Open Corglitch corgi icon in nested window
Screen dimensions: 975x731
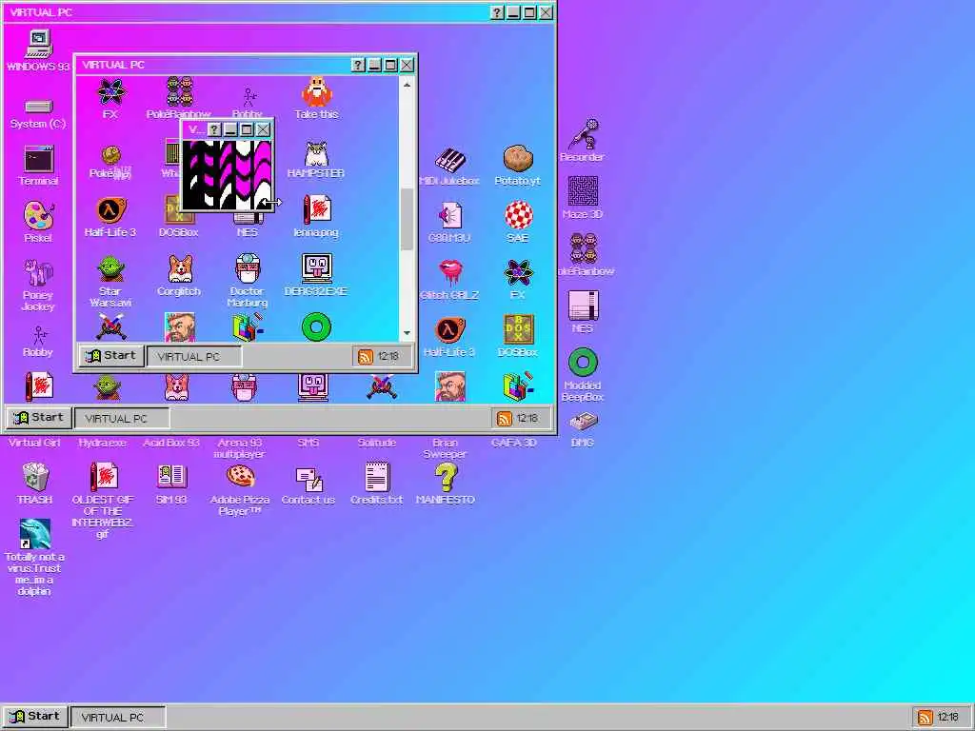[179, 268]
